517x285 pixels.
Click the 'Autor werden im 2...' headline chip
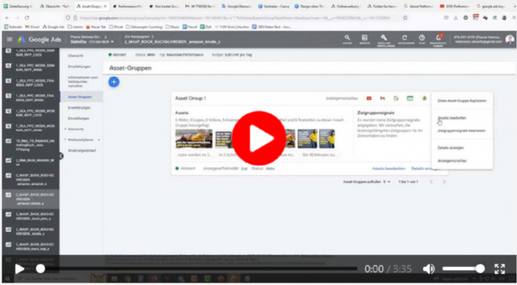click(195, 155)
